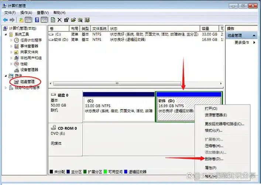Select the C: partition block in Disk 0

[x=119, y=107]
